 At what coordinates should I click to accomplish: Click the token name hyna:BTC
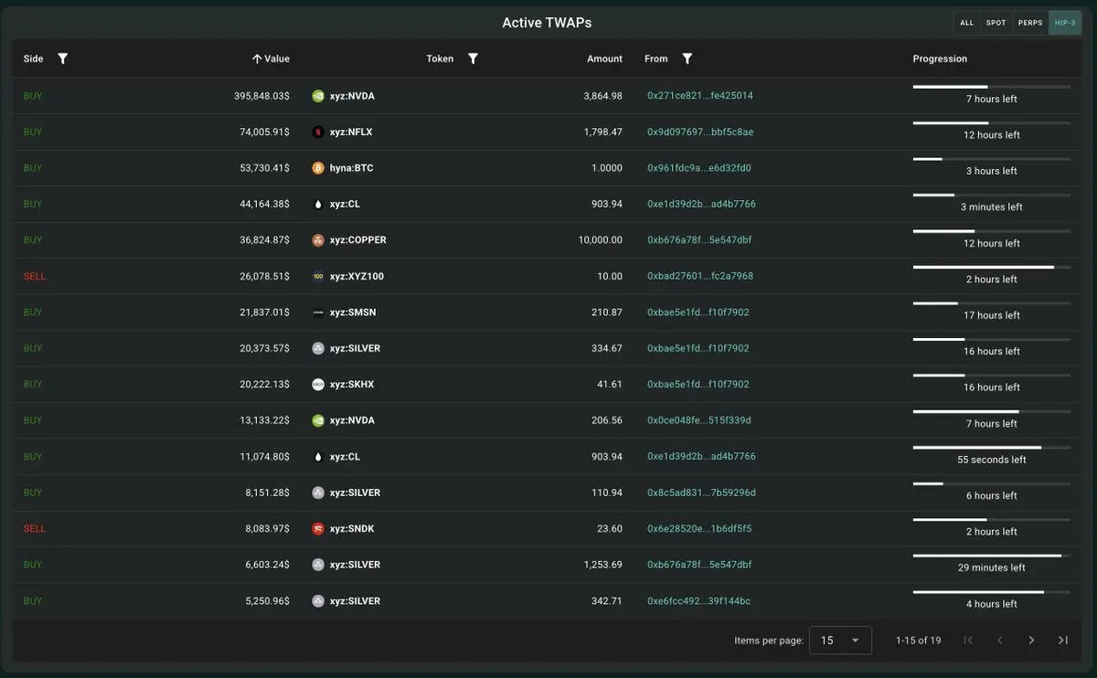click(x=352, y=168)
